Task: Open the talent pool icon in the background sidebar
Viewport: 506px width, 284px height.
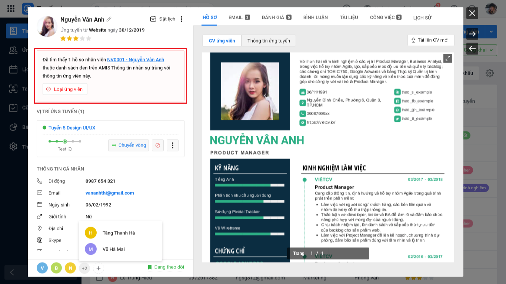Action: coord(13,88)
